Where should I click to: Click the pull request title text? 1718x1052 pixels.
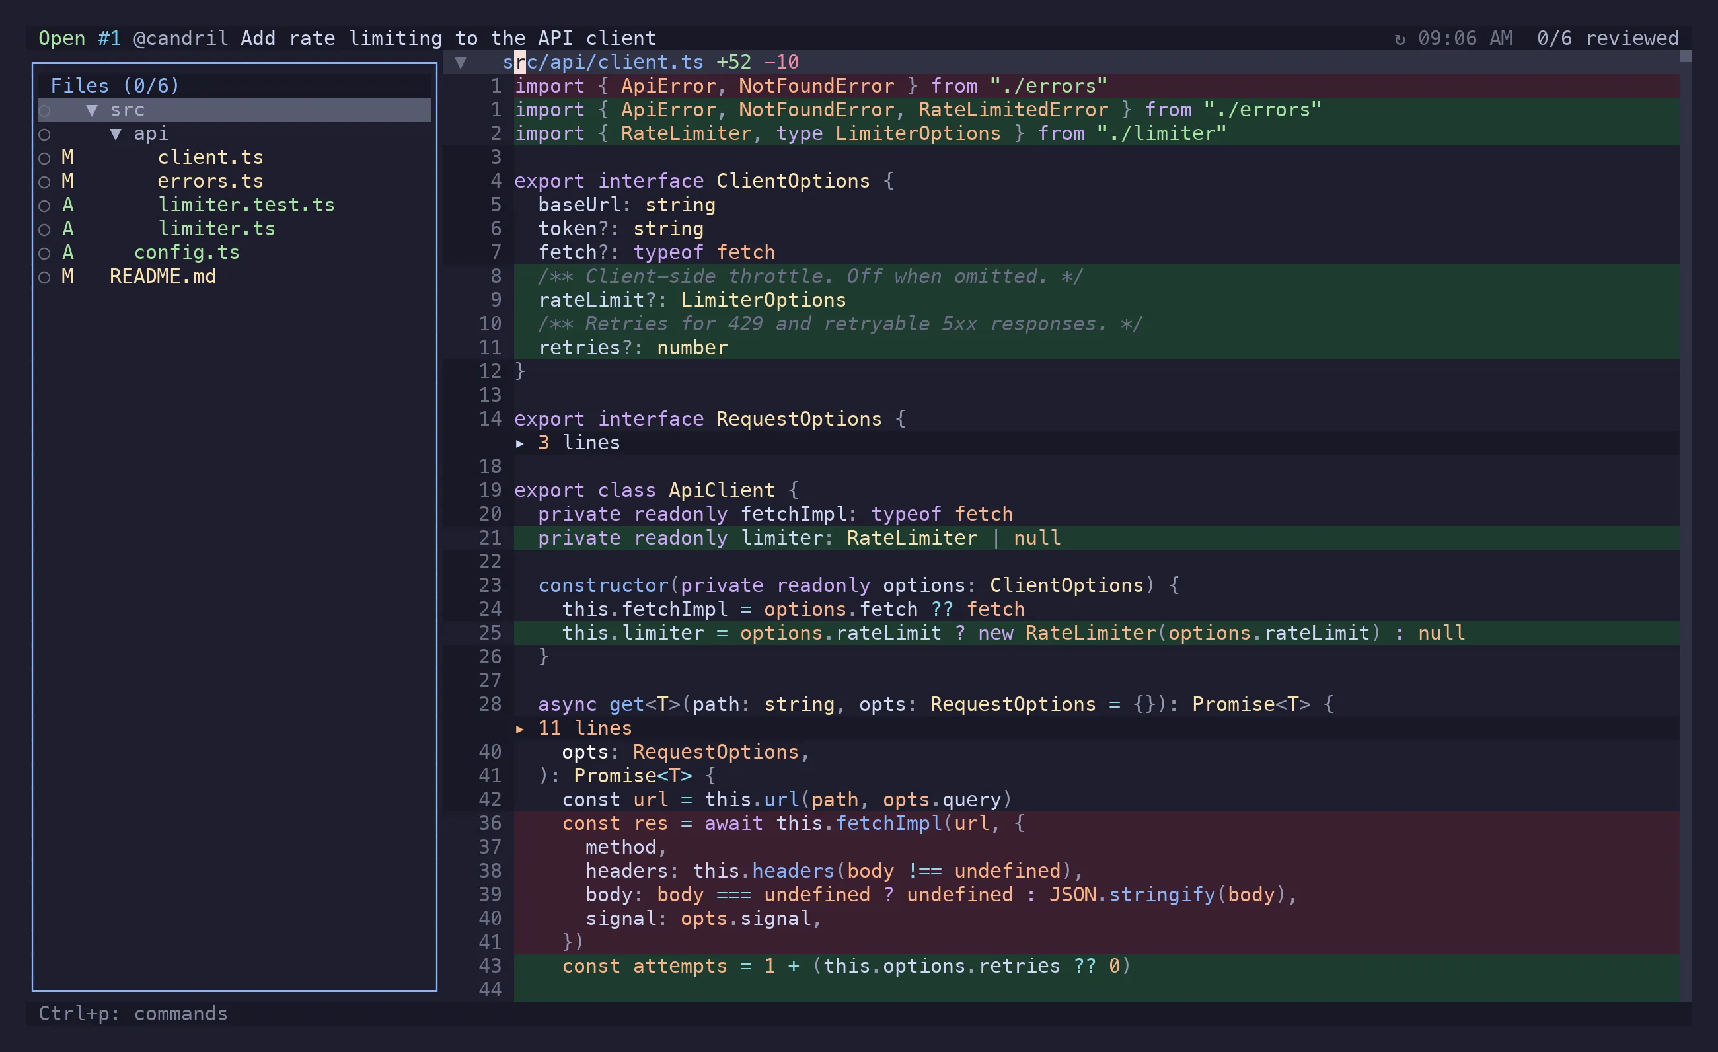click(x=448, y=38)
